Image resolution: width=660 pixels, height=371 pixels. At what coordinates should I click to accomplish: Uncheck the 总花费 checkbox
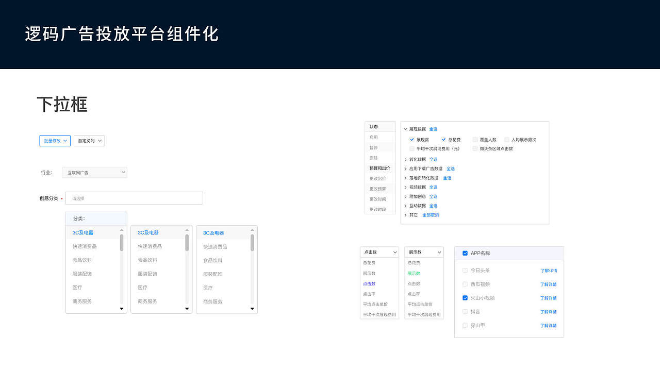pyautogui.click(x=443, y=139)
